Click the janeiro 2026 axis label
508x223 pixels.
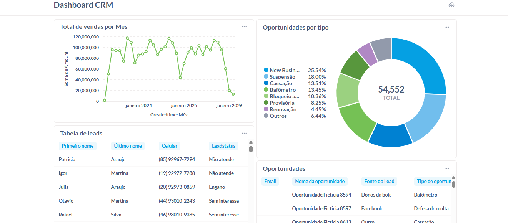pyautogui.click(x=229, y=106)
